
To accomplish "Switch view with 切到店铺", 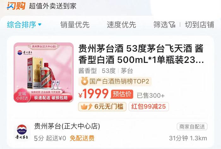I will coord(200,25).
